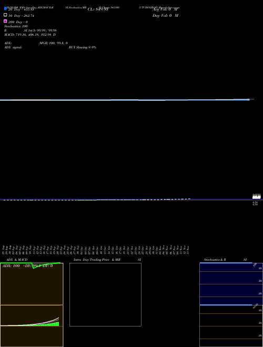Screen dimensions: 263x347
Task: Click the 'Stochastics & RSI' panel title
Action: [x=225, y=260]
